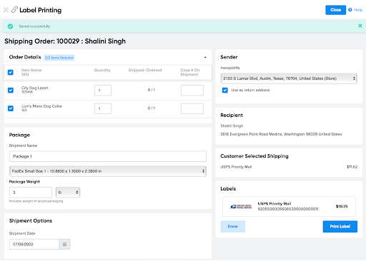Click the USPS Priority Mail tracking number
Viewport: 366px width, 261px height.
click(x=288, y=209)
